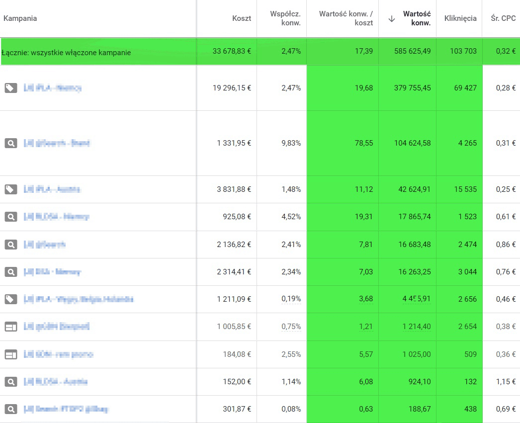Click the shopping tag icon in the 1 211,09 € row

(10, 299)
